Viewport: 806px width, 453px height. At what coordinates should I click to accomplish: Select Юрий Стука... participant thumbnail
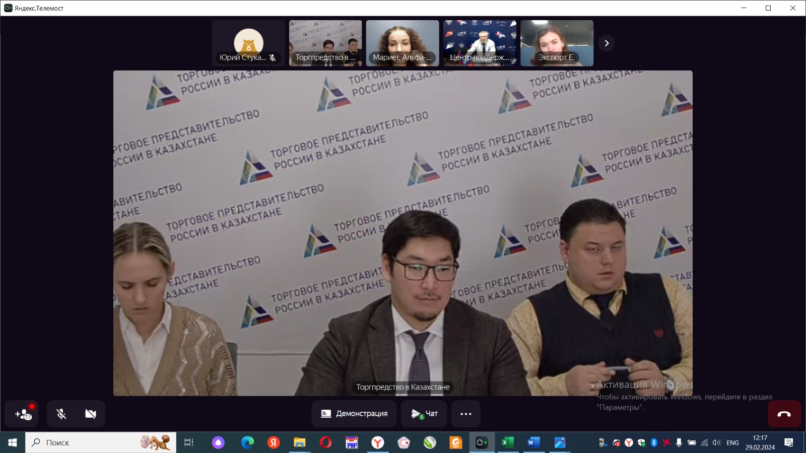(248, 43)
